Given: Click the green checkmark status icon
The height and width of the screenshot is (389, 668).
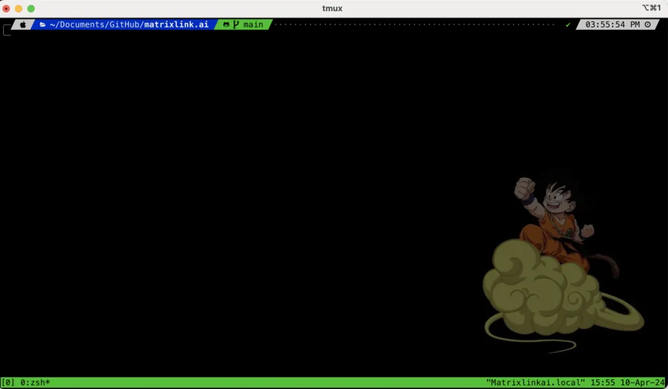Looking at the screenshot, I should [568, 25].
